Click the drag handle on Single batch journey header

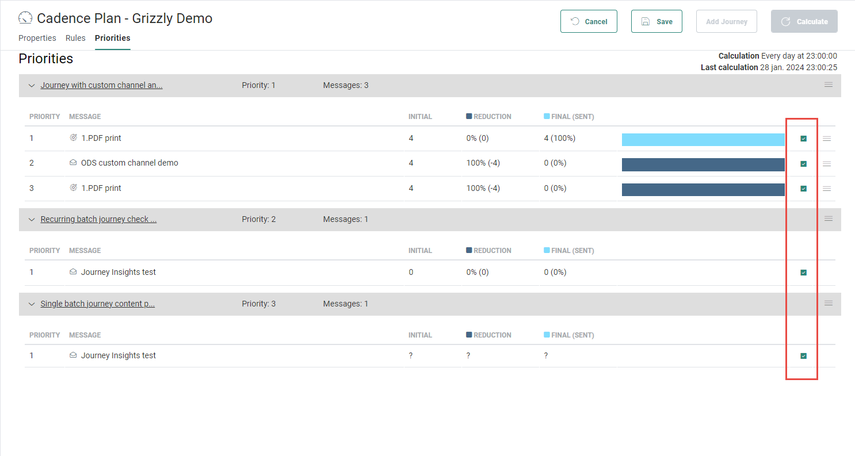pyautogui.click(x=828, y=304)
